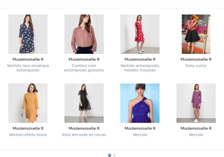Go to second carousel page dot

click(x=114, y=155)
